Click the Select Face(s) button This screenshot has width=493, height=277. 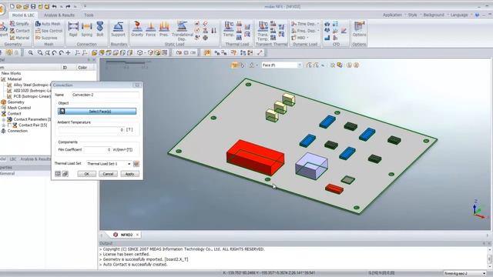coord(97,111)
